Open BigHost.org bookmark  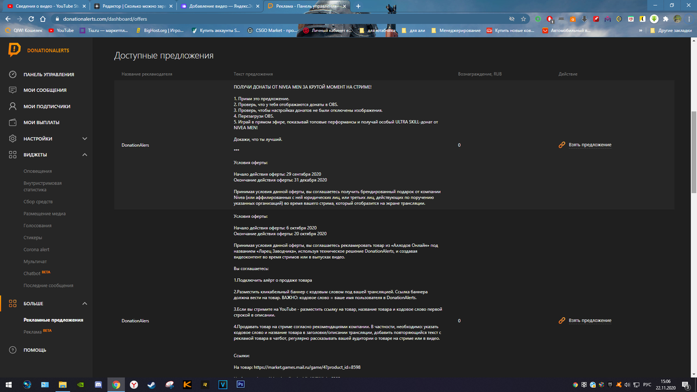pos(161,30)
